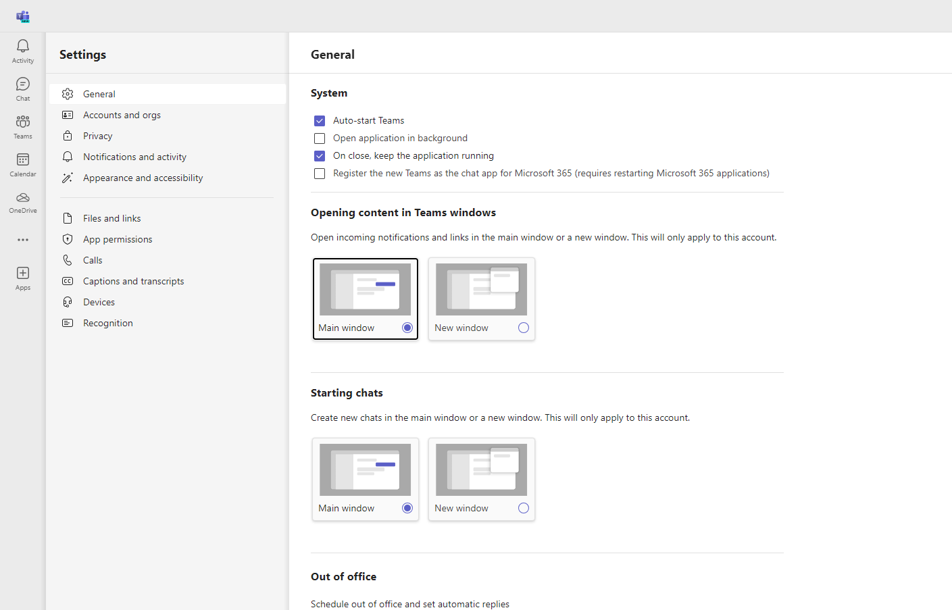Screen dimensions: 952x610
Task: Click the three-dots more apps icon
Action: (x=23, y=240)
